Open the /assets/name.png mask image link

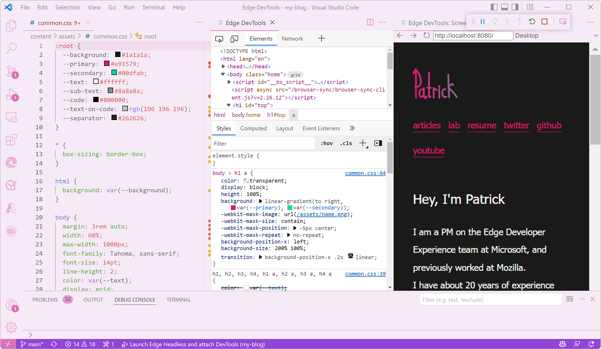pos(322,214)
